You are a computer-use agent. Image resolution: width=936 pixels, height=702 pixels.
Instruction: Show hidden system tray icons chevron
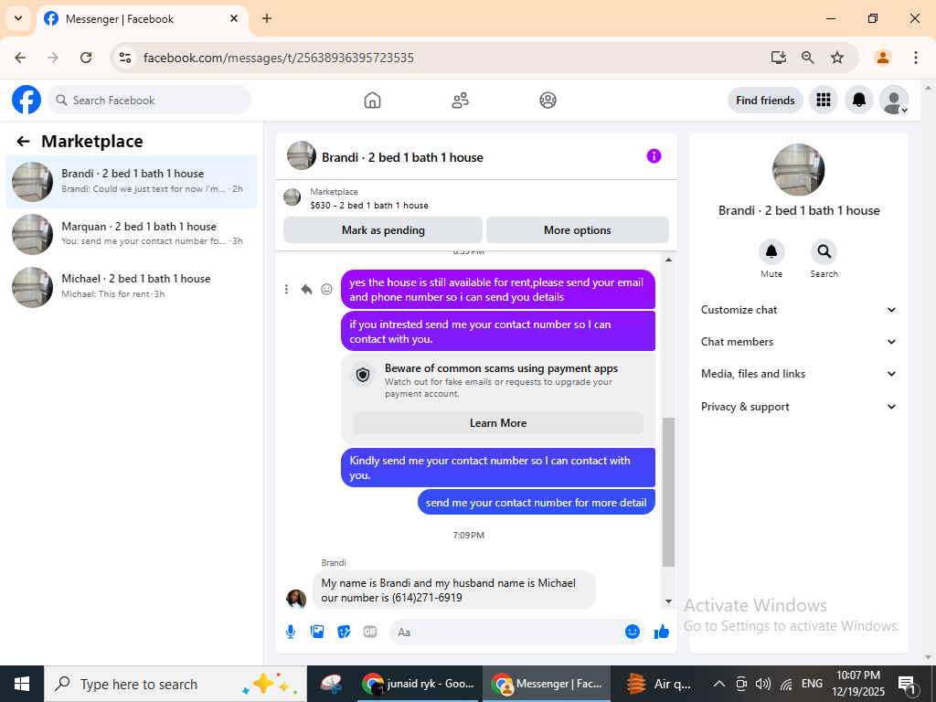tap(719, 684)
